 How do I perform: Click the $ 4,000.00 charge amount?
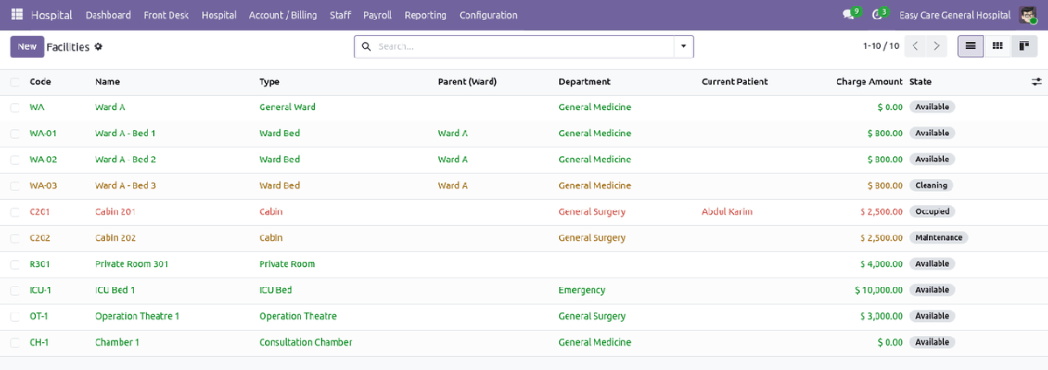pyautogui.click(x=883, y=264)
